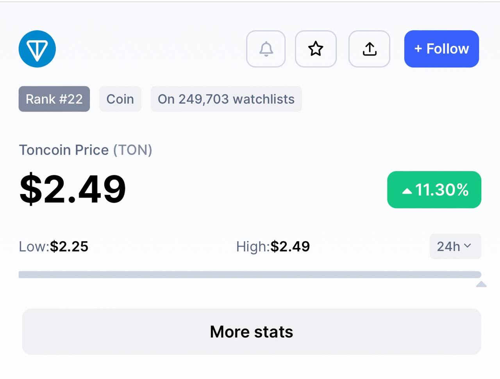The width and height of the screenshot is (500, 379).
Task: Select the Coin tag
Action: 120,99
